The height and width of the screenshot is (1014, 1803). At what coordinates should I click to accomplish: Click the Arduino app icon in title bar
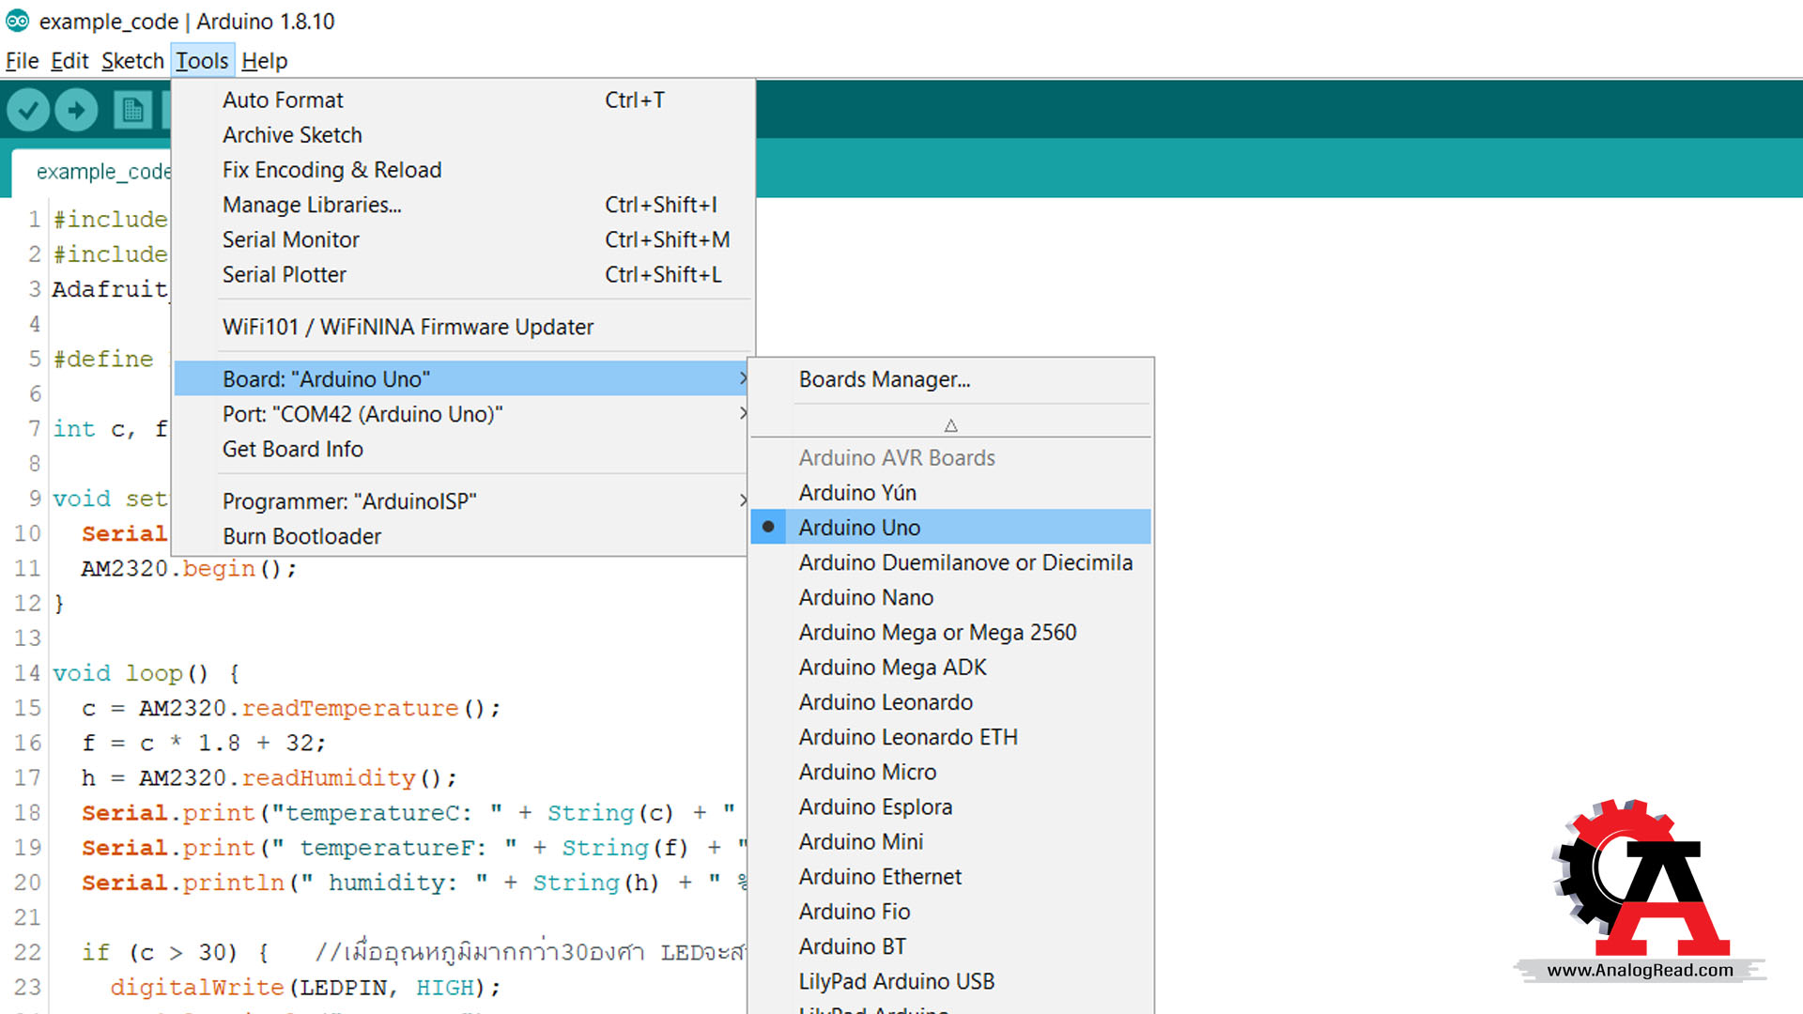pyautogui.click(x=18, y=21)
